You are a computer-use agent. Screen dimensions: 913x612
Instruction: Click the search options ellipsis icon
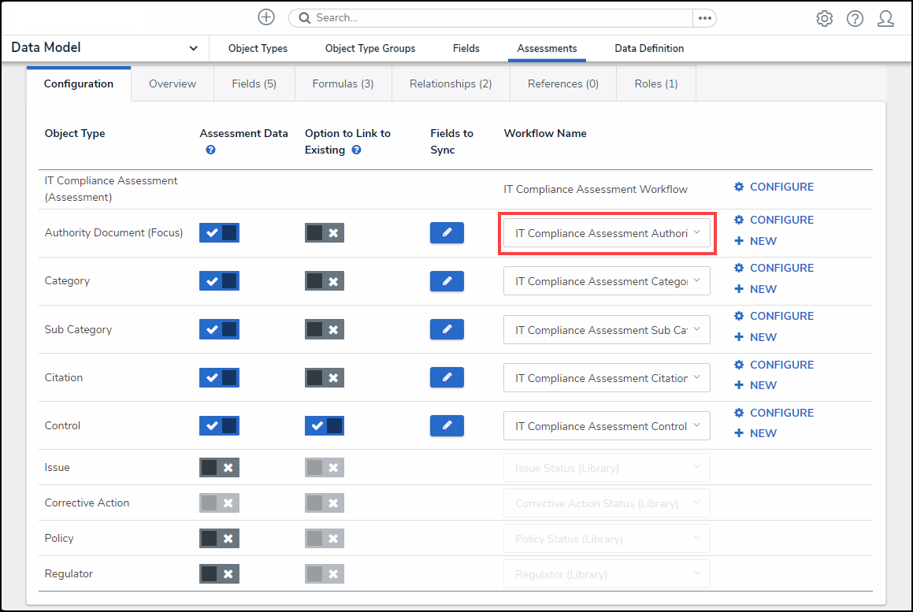coord(704,18)
